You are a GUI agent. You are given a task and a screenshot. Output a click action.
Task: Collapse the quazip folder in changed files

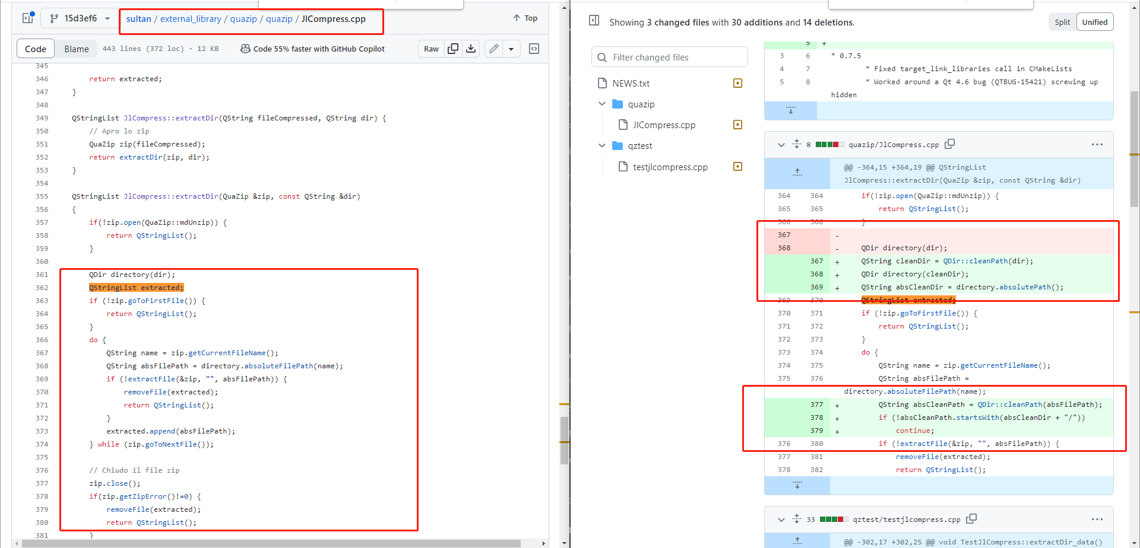tap(602, 104)
